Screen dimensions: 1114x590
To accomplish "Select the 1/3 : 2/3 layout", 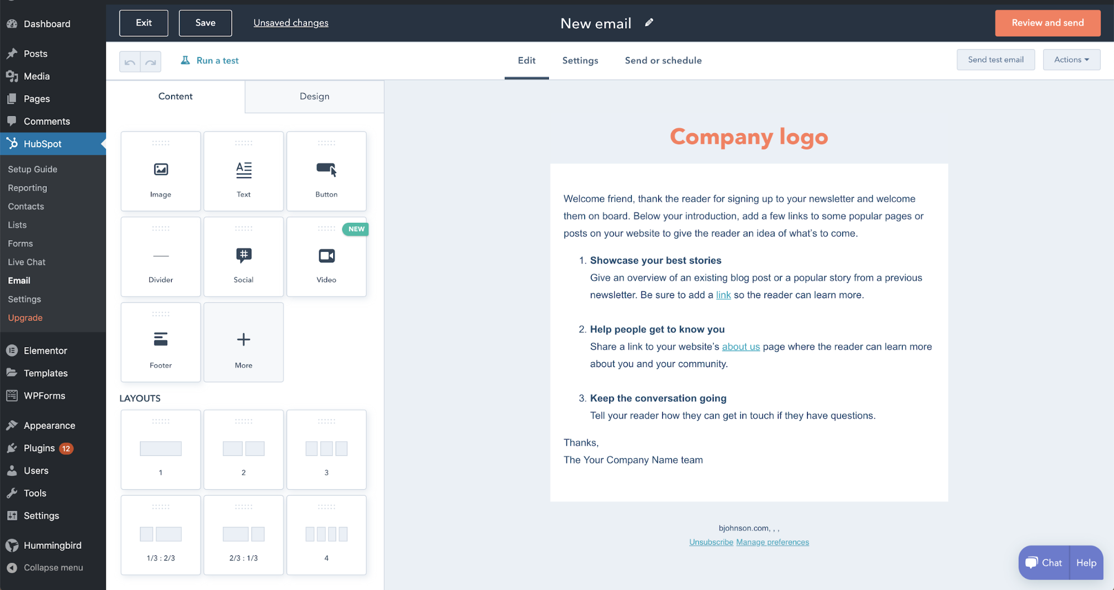I will click(160, 534).
